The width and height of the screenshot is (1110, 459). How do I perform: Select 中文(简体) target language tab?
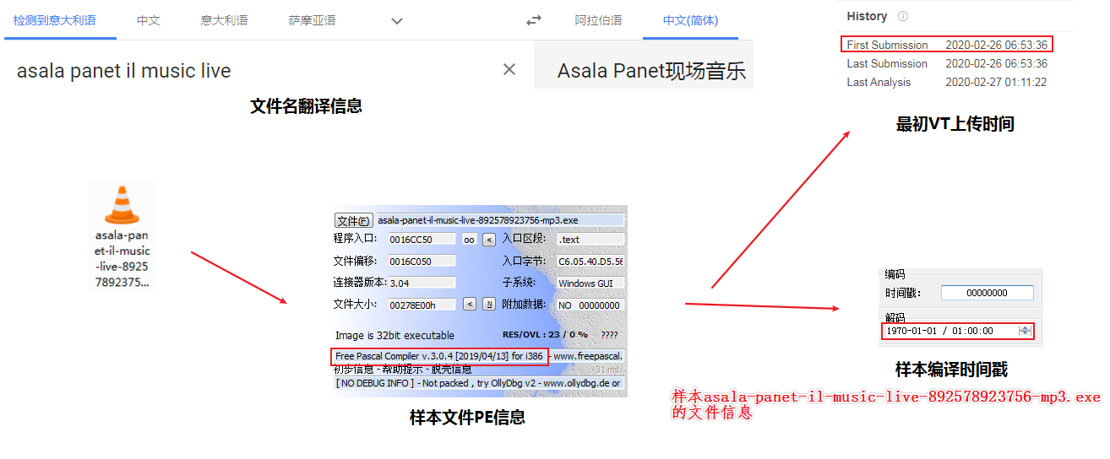click(690, 20)
